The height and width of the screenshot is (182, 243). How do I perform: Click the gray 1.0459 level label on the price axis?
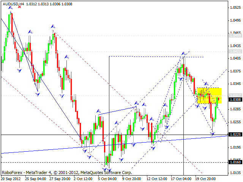click(235, 36)
